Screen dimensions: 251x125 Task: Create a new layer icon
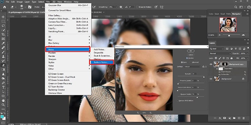(239, 118)
